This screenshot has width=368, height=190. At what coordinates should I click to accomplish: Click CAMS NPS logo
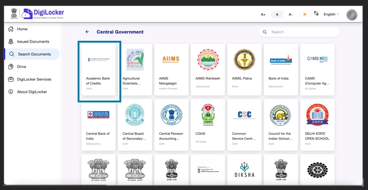(317, 59)
